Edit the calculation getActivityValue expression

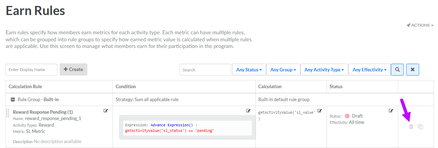coord(320,111)
